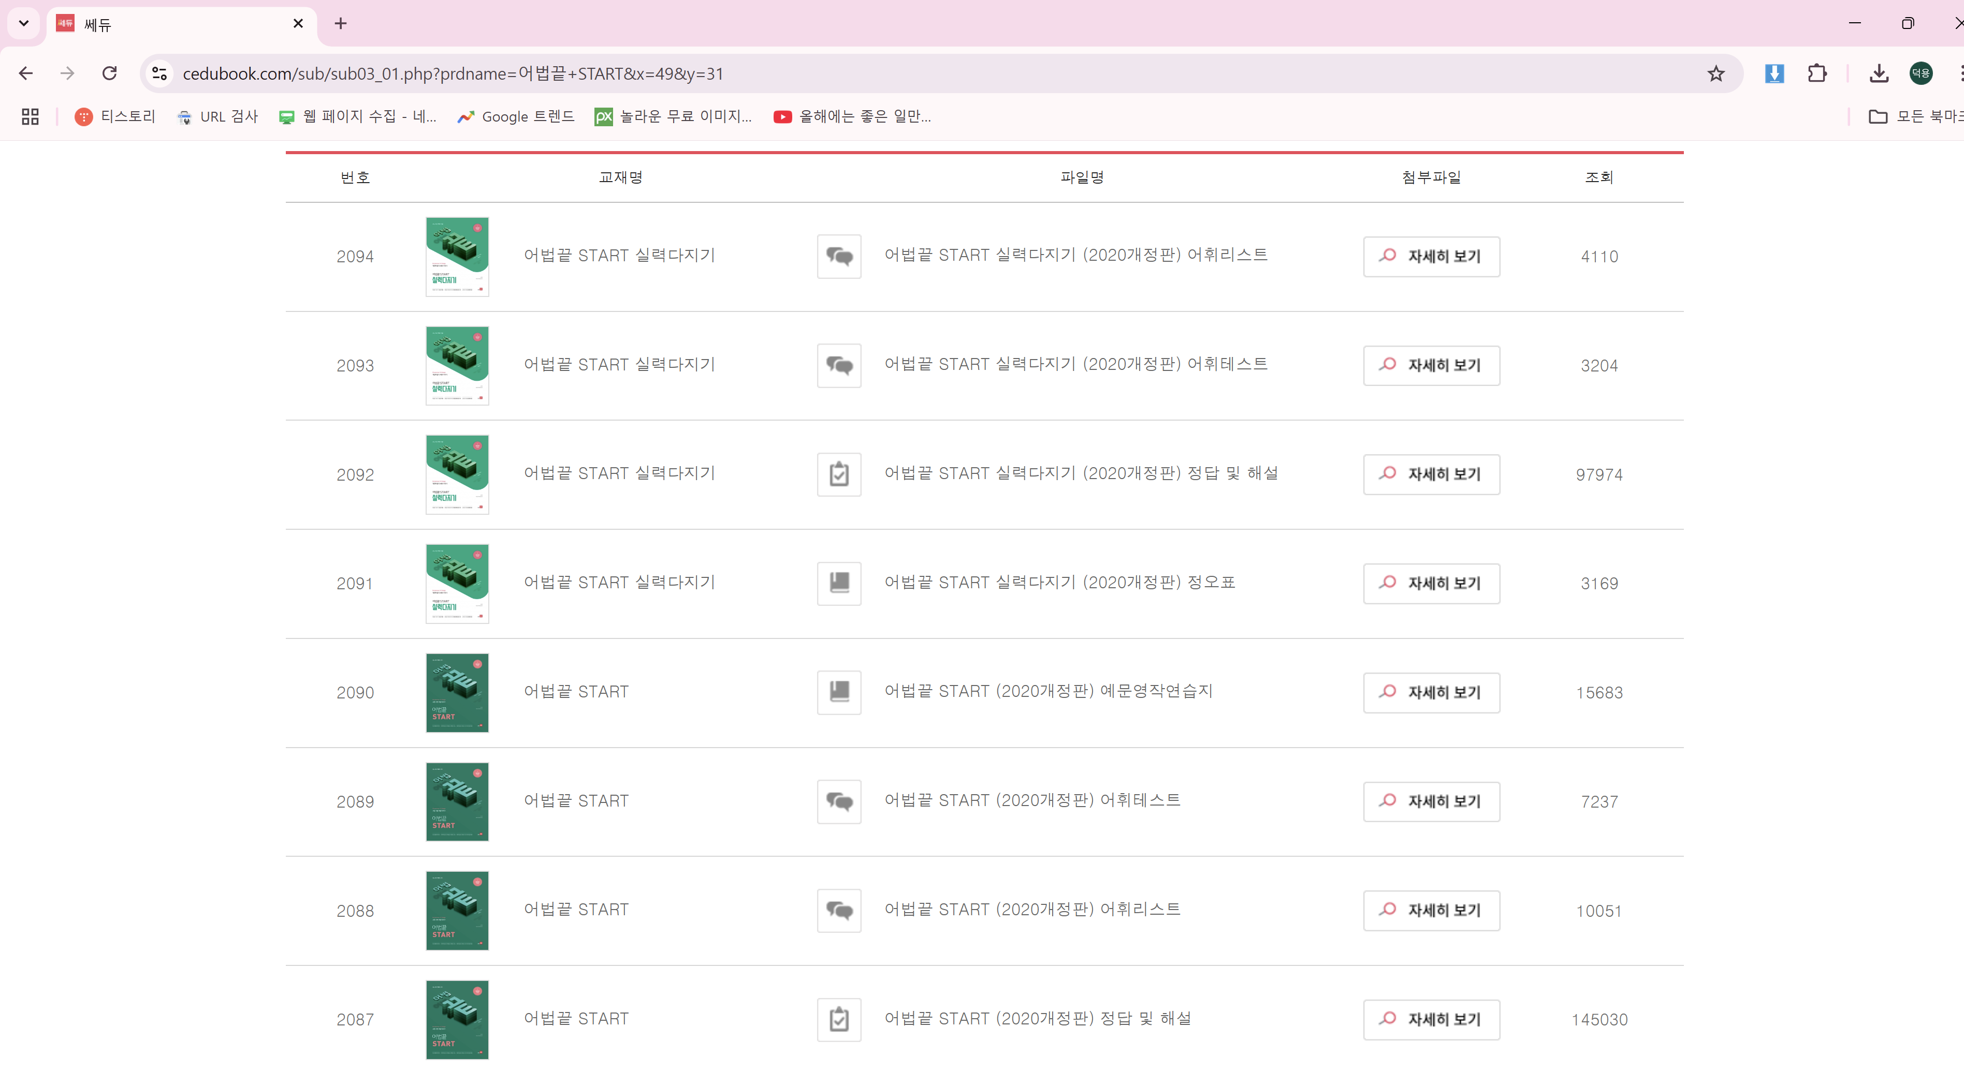
Task: Open the Google 트렌드 bookmark
Action: tap(515, 116)
